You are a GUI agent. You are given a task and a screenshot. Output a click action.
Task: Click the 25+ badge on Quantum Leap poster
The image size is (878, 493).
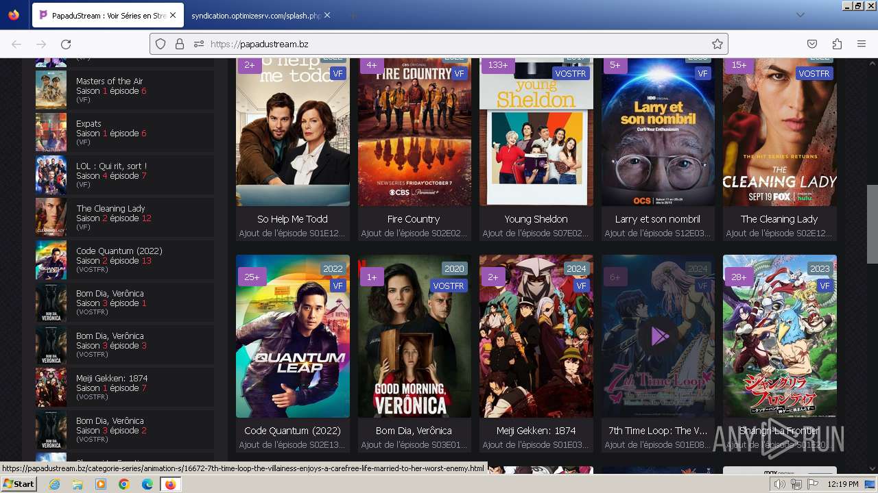[x=252, y=277]
